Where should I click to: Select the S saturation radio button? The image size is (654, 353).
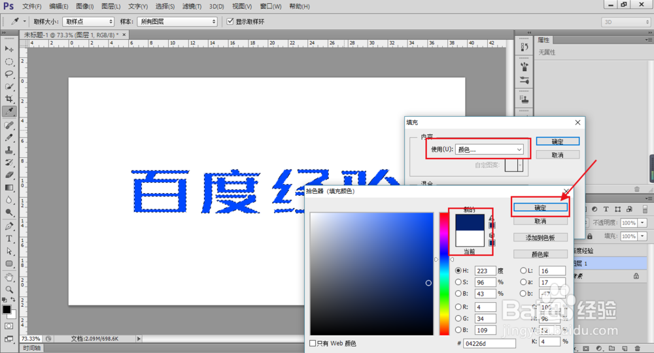click(x=458, y=283)
